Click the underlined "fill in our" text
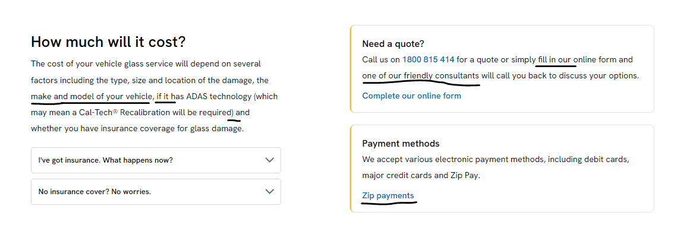 tap(555, 59)
